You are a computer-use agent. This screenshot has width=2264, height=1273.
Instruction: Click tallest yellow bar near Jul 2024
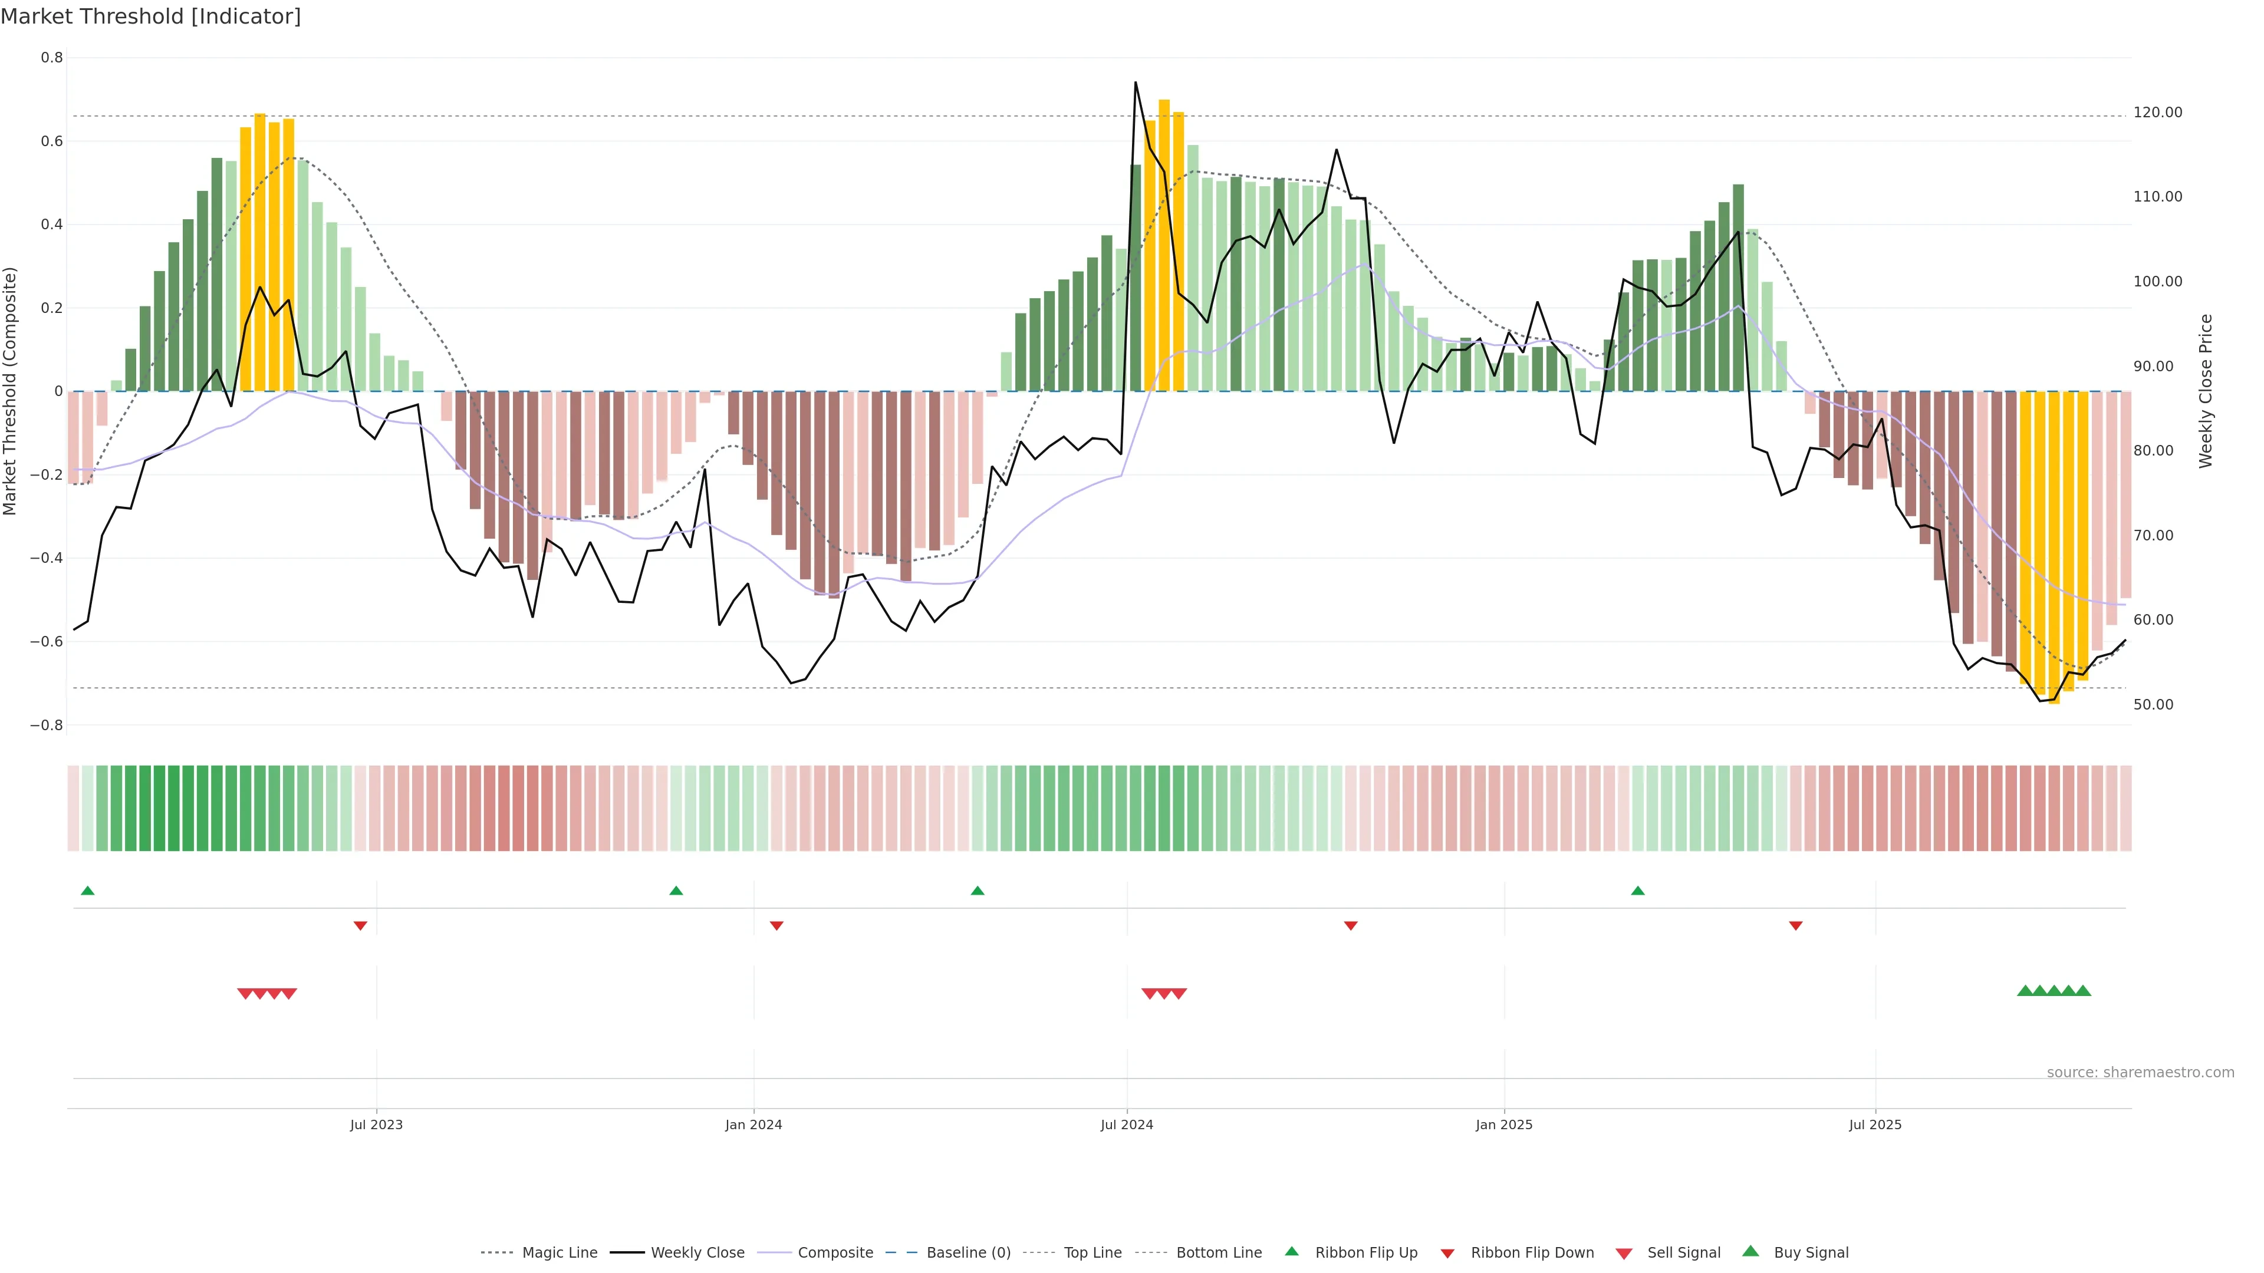point(1164,246)
